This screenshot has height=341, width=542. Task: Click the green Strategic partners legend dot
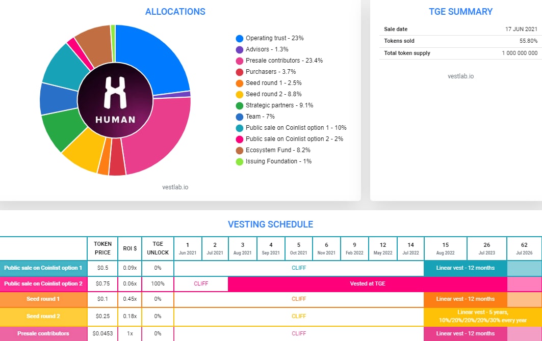239,106
